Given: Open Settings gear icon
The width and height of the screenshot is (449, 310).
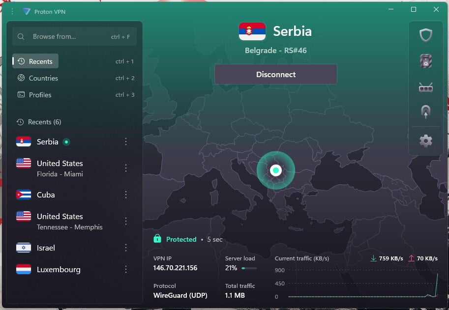Looking at the screenshot, I should [425, 141].
